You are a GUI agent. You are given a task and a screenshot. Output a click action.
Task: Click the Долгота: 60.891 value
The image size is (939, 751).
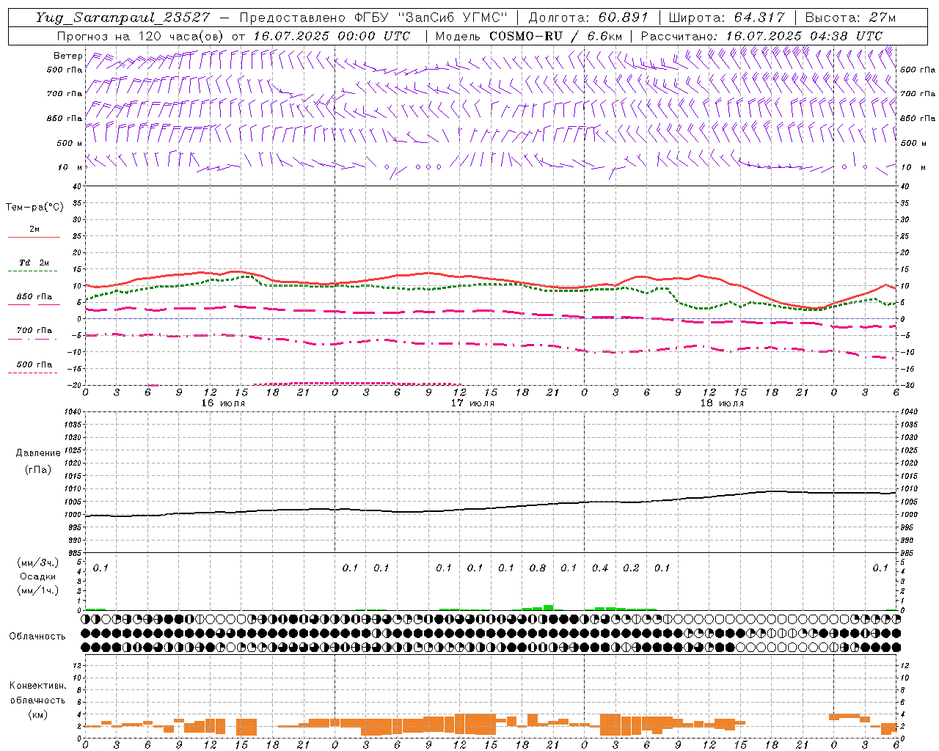(588, 17)
